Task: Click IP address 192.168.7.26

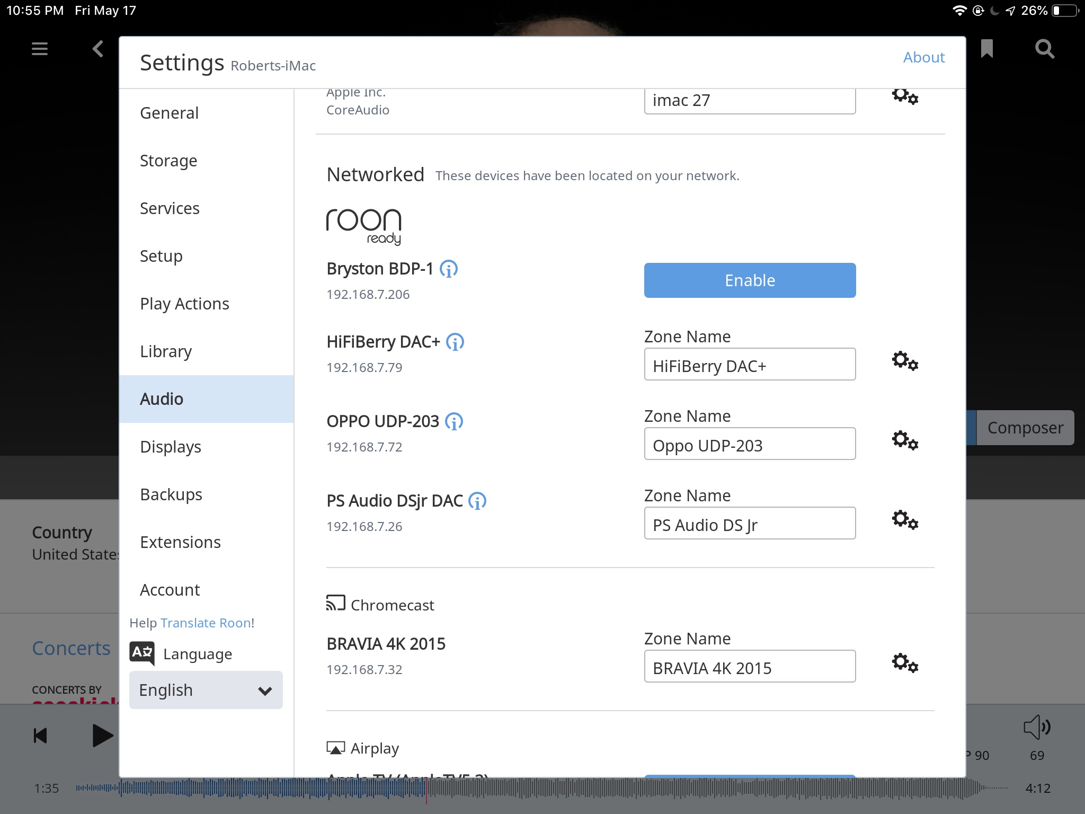Action: point(364,527)
